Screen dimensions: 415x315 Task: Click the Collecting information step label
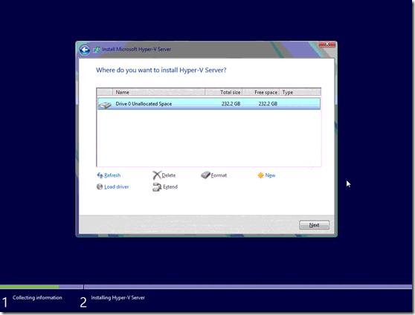click(x=37, y=298)
